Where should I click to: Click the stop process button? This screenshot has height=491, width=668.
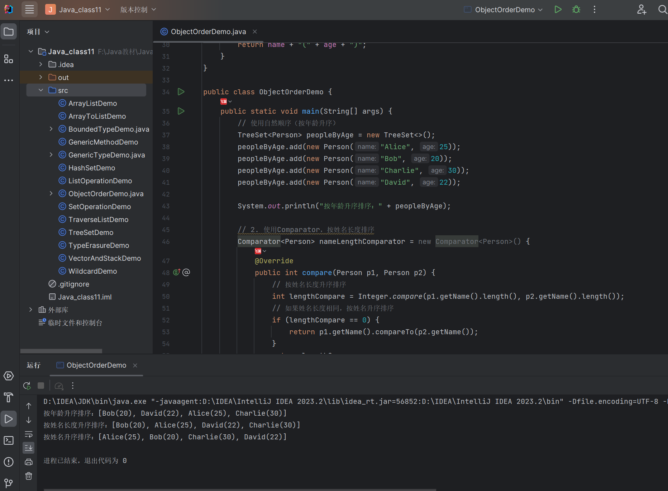pos(41,386)
